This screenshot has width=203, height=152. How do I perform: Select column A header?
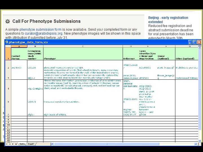[19, 46]
